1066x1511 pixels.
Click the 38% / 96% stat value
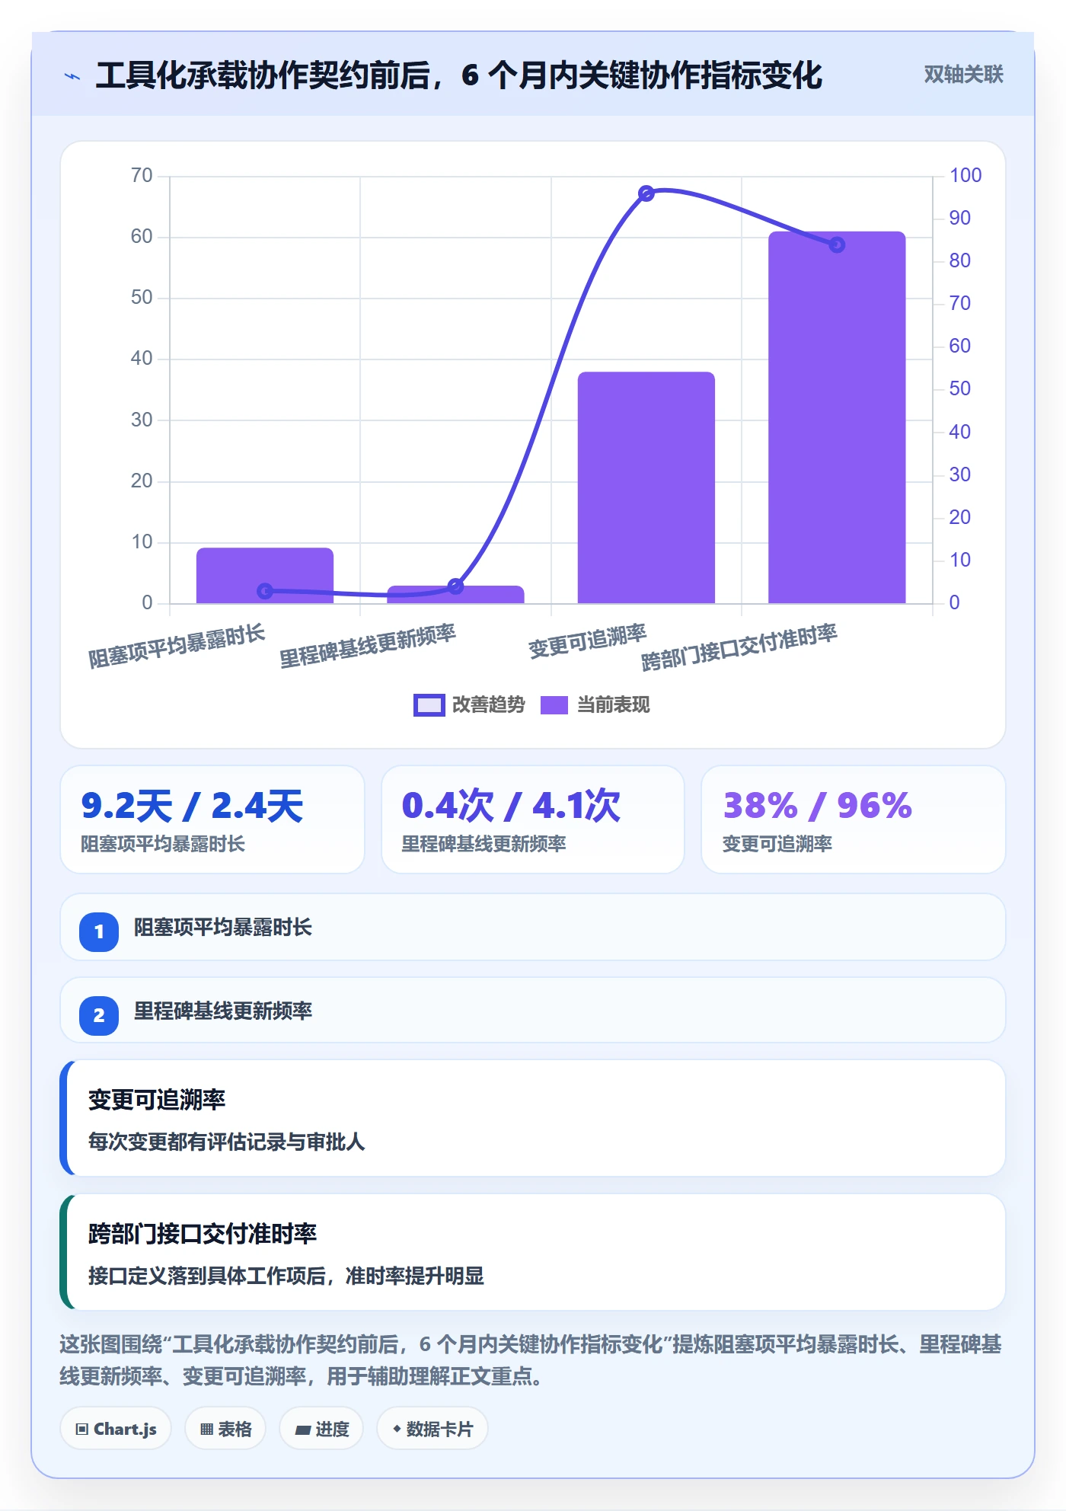(817, 806)
